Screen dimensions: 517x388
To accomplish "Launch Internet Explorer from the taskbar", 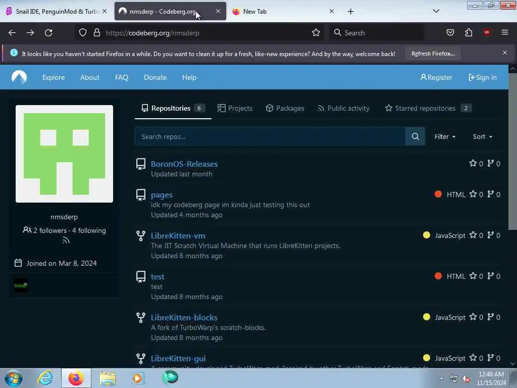I will point(45,378).
